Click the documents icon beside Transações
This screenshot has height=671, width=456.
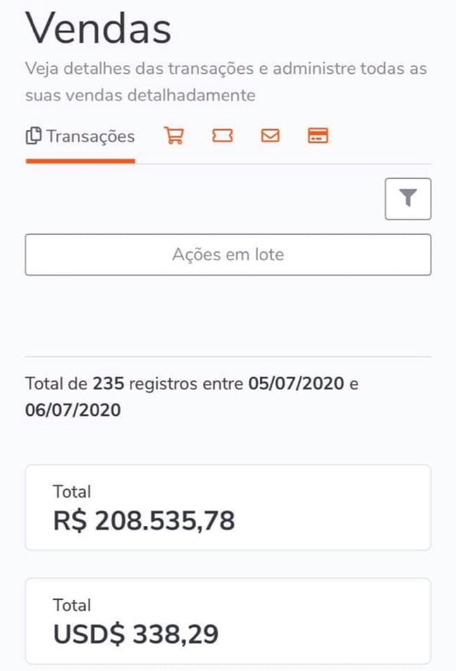(34, 136)
